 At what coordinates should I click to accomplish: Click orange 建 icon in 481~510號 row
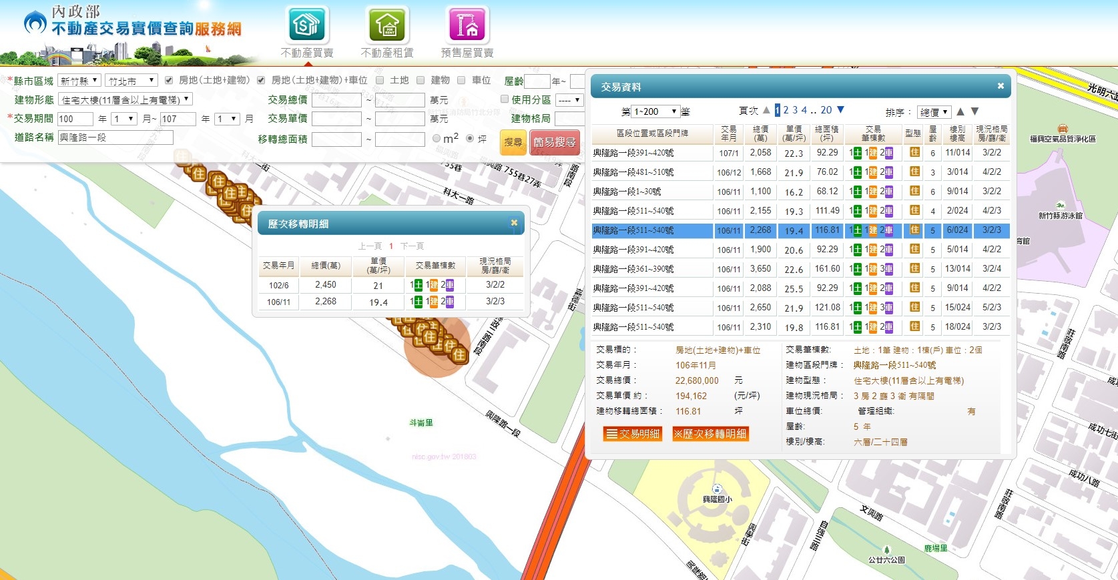pos(873,172)
